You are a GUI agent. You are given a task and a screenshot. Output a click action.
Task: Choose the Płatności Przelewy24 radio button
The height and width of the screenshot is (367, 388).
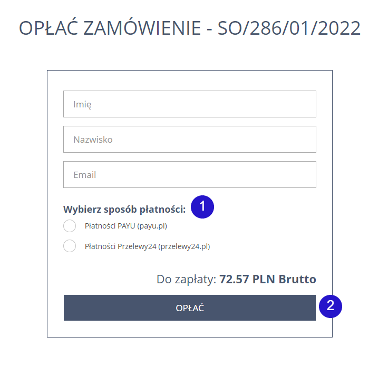pyautogui.click(x=70, y=246)
